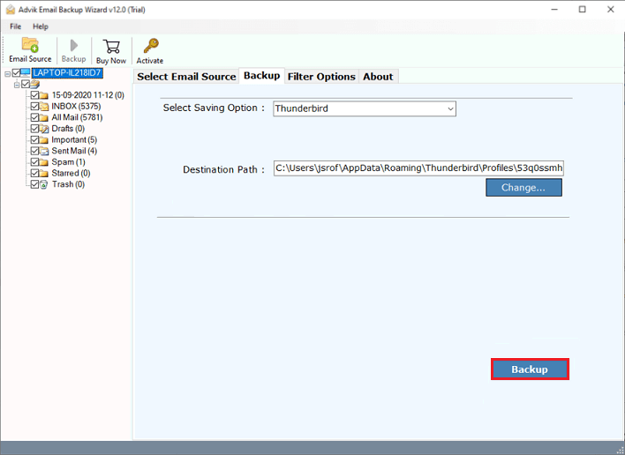
Task: Switch to Filter Options tab
Action: coord(321,77)
